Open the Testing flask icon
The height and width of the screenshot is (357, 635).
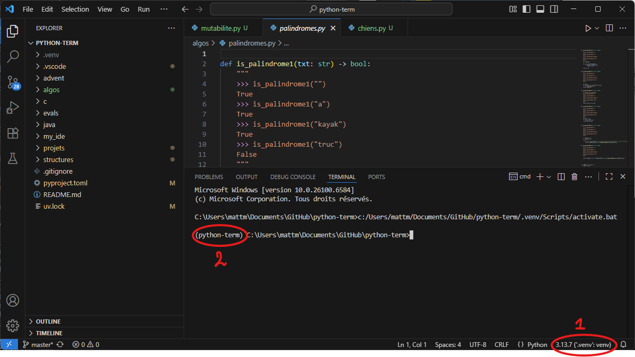click(x=13, y=158)
